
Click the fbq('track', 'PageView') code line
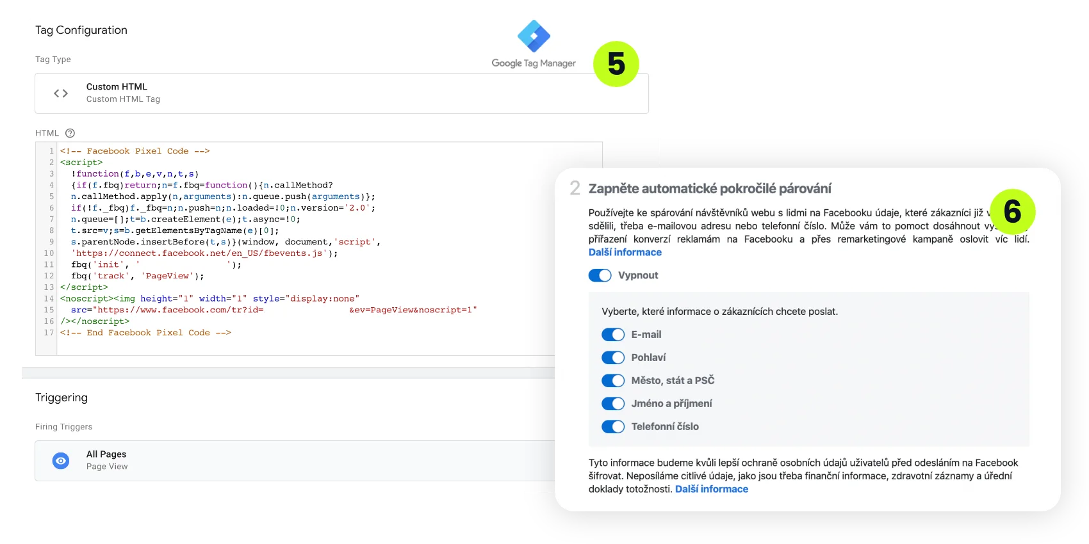coord(138,276)
